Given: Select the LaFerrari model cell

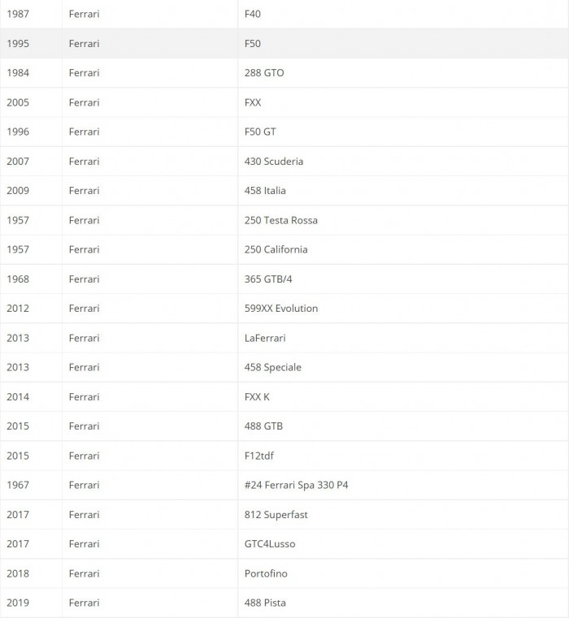Looking at the screenshot, I should [265, 338].
